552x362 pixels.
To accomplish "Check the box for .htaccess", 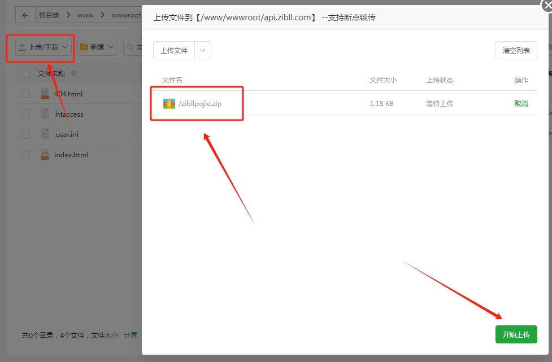I will point(25,114).
